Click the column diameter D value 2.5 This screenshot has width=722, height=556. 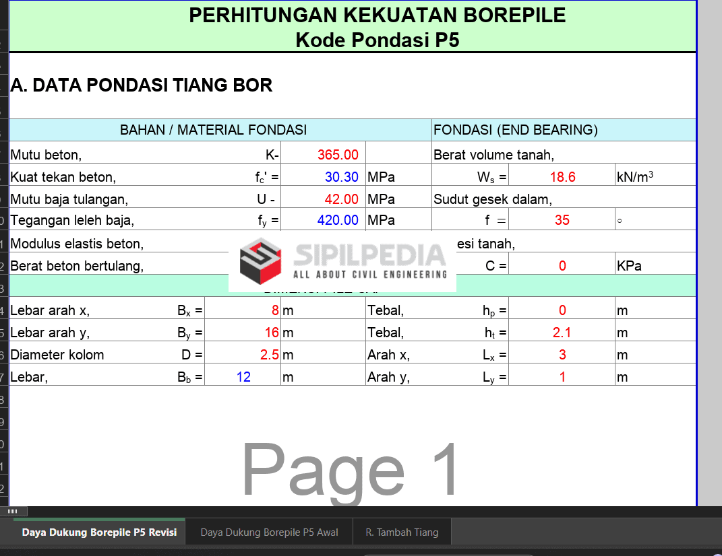tap(243, 355)
